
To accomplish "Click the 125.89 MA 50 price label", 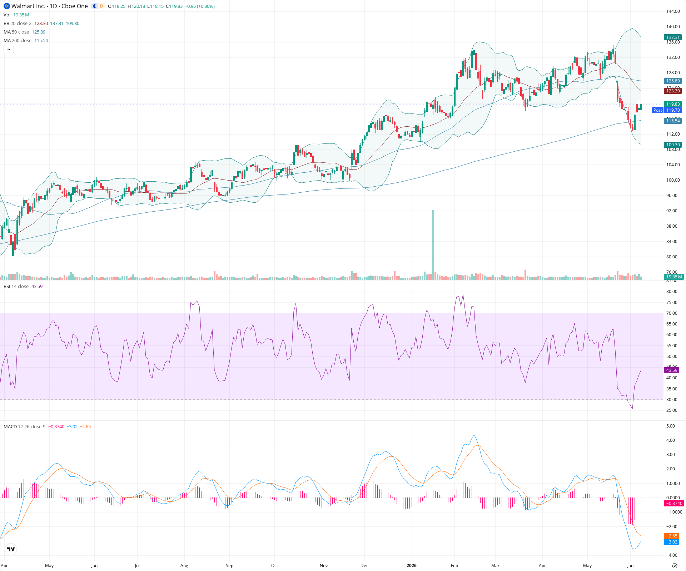I will 673,81.
